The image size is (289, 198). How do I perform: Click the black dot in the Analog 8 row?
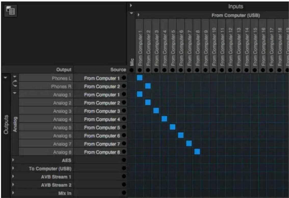tap(124, 152)
